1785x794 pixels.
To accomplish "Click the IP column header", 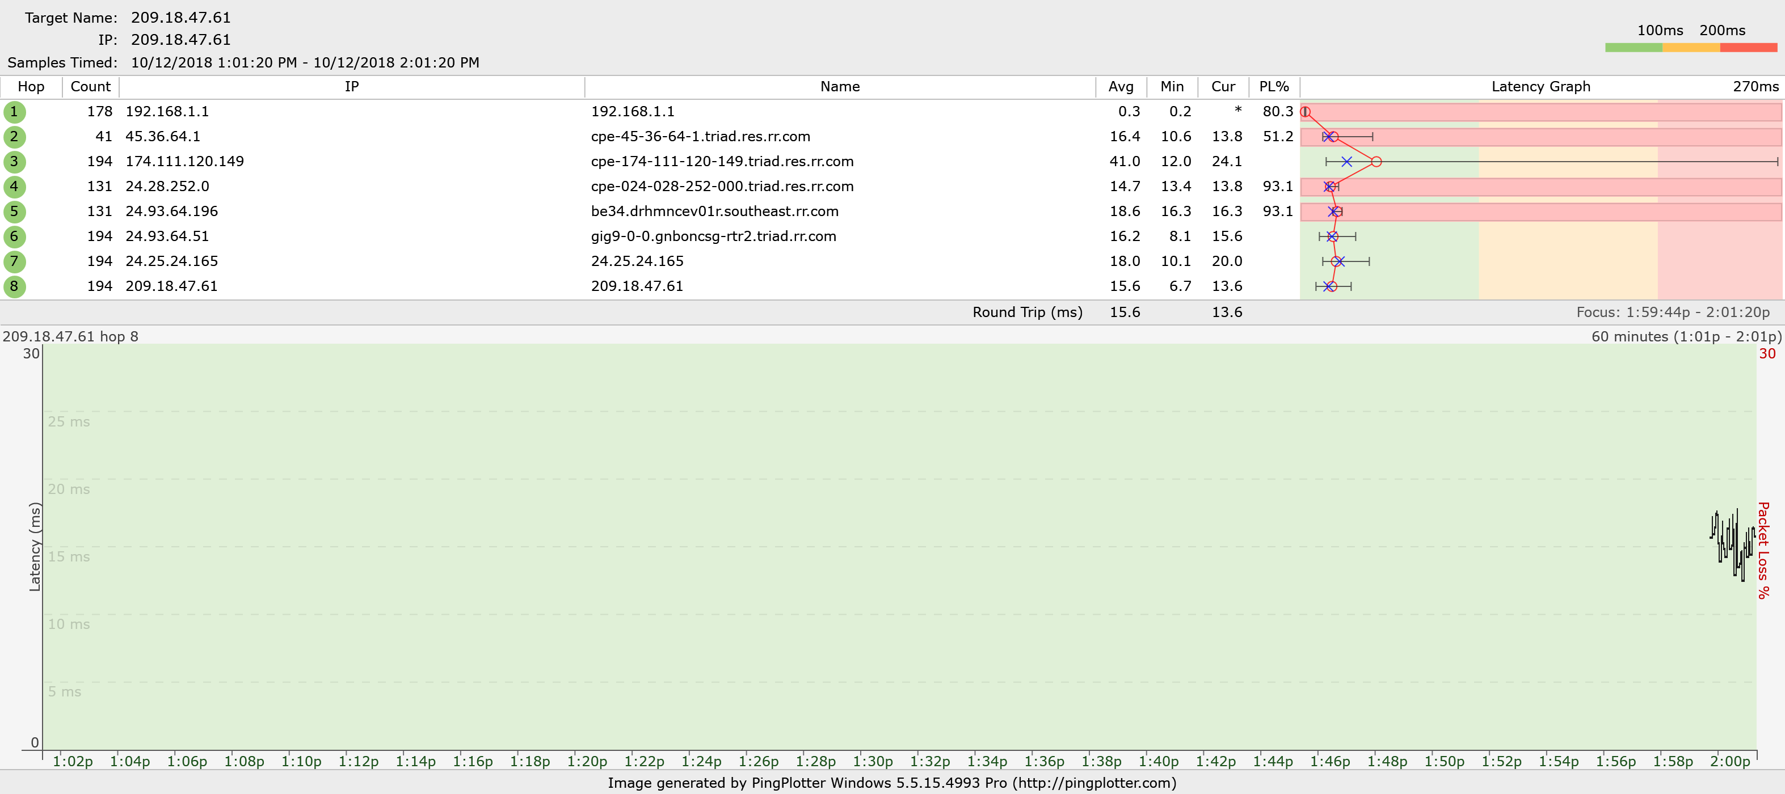I will 352,87.
